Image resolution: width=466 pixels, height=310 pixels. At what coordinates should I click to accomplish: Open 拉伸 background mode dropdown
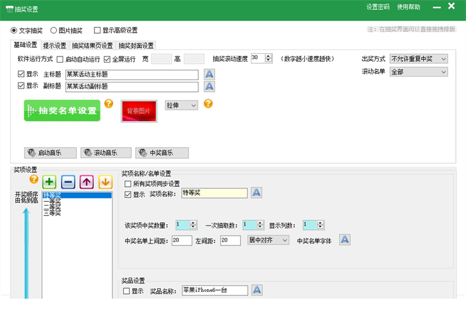(182, 105)
